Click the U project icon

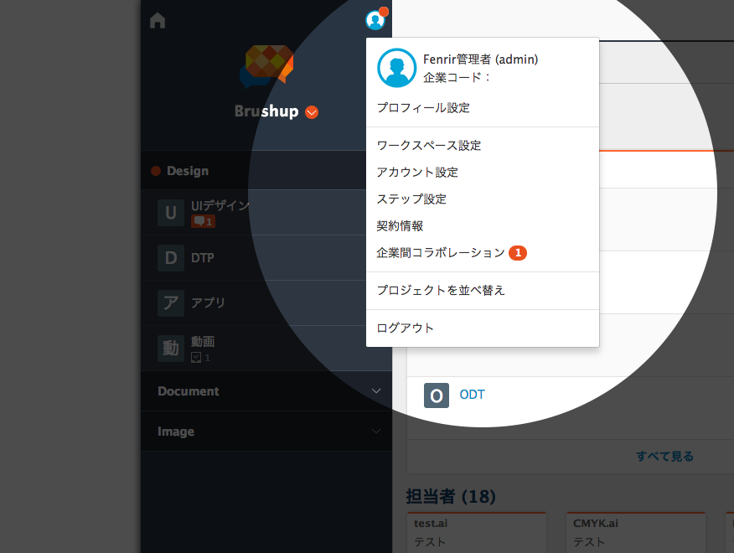point(171,213)
